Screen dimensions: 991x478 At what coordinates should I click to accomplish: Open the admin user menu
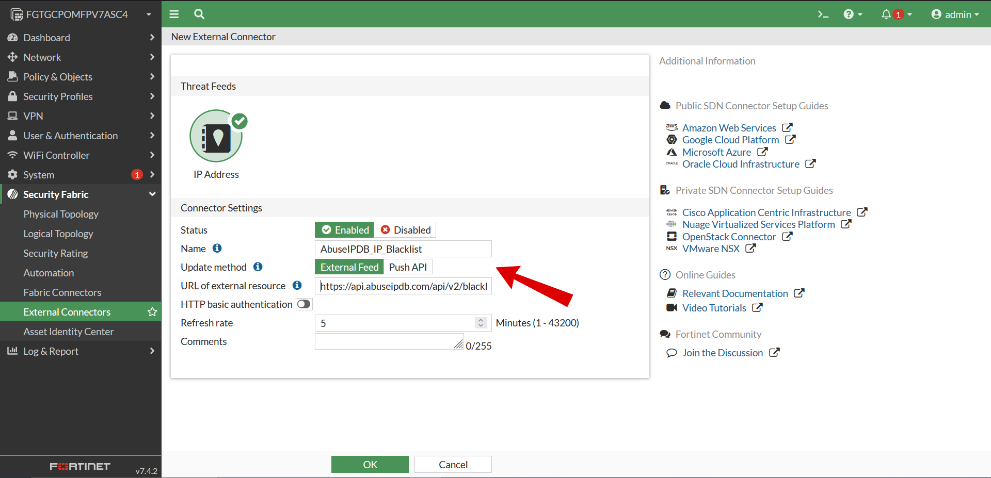pos(955,14)
